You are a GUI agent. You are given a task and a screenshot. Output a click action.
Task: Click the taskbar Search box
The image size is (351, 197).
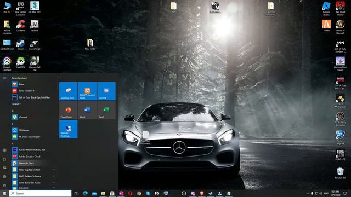tap(40, 193)
